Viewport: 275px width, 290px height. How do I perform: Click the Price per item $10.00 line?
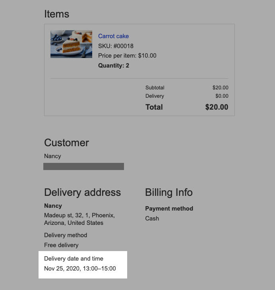click(x=127, y=56)
